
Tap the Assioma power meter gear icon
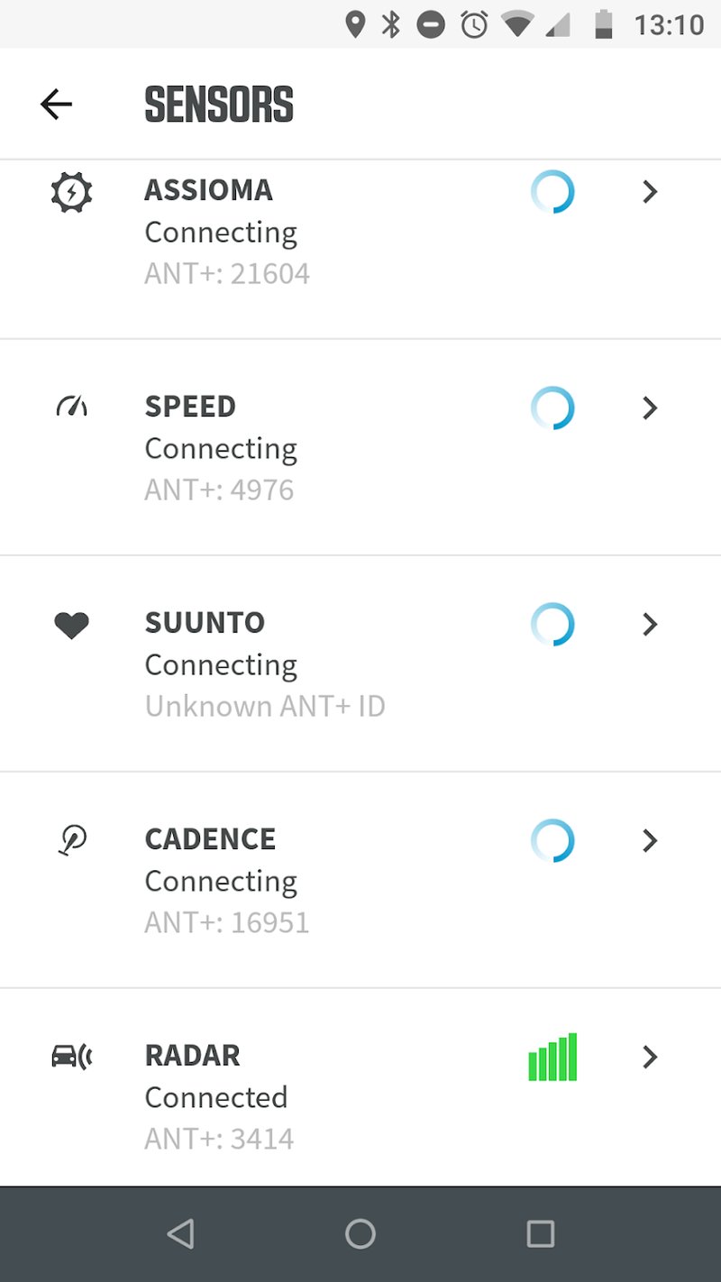[71, 192]
